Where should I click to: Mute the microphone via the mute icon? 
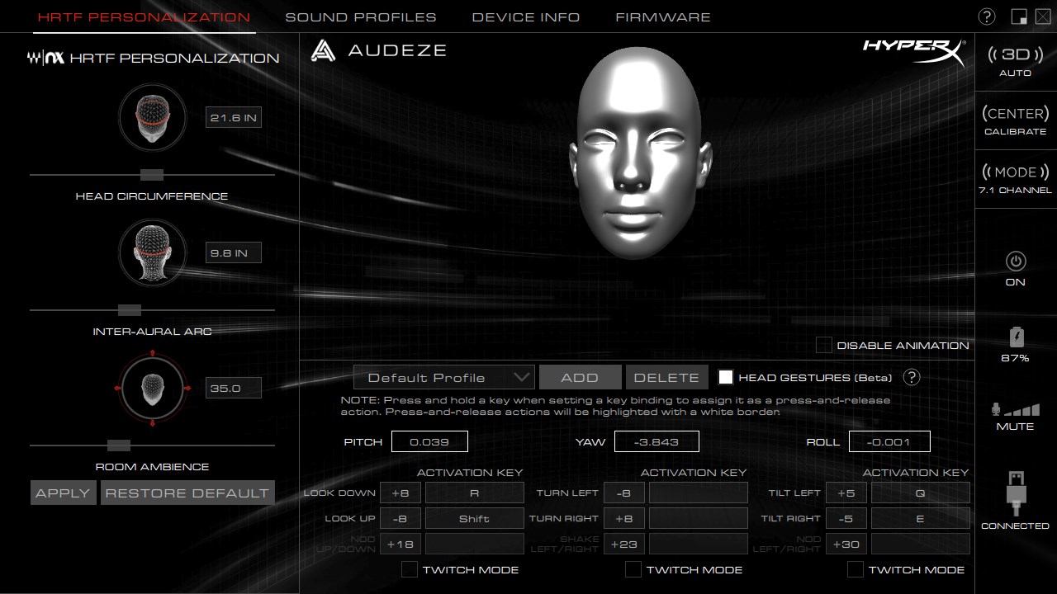pos(1015,410)
